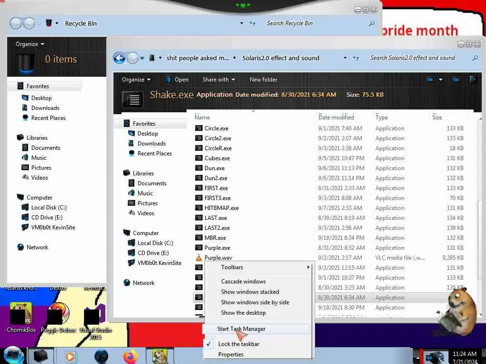The width and height of the screenshot is (486, 364).
Task: Open Recent Places in Solaris2.0 window sidebar
Action: click(155, 154)
